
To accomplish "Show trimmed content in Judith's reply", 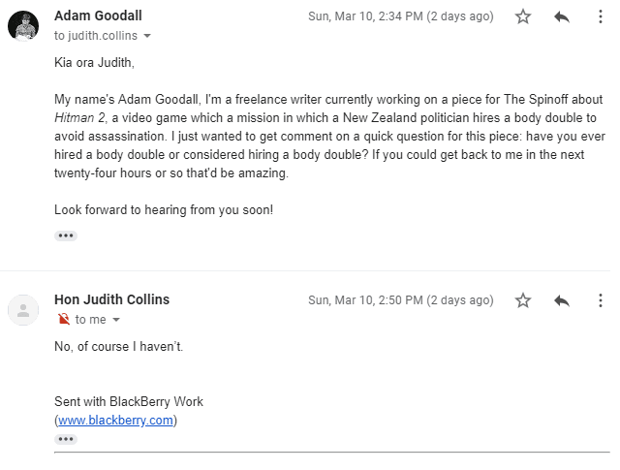I will point(66,439).
